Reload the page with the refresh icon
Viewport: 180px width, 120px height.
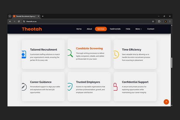(19, 21)
